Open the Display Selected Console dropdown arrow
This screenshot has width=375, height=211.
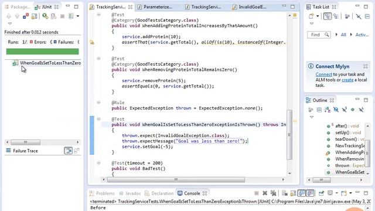[336, 193]
